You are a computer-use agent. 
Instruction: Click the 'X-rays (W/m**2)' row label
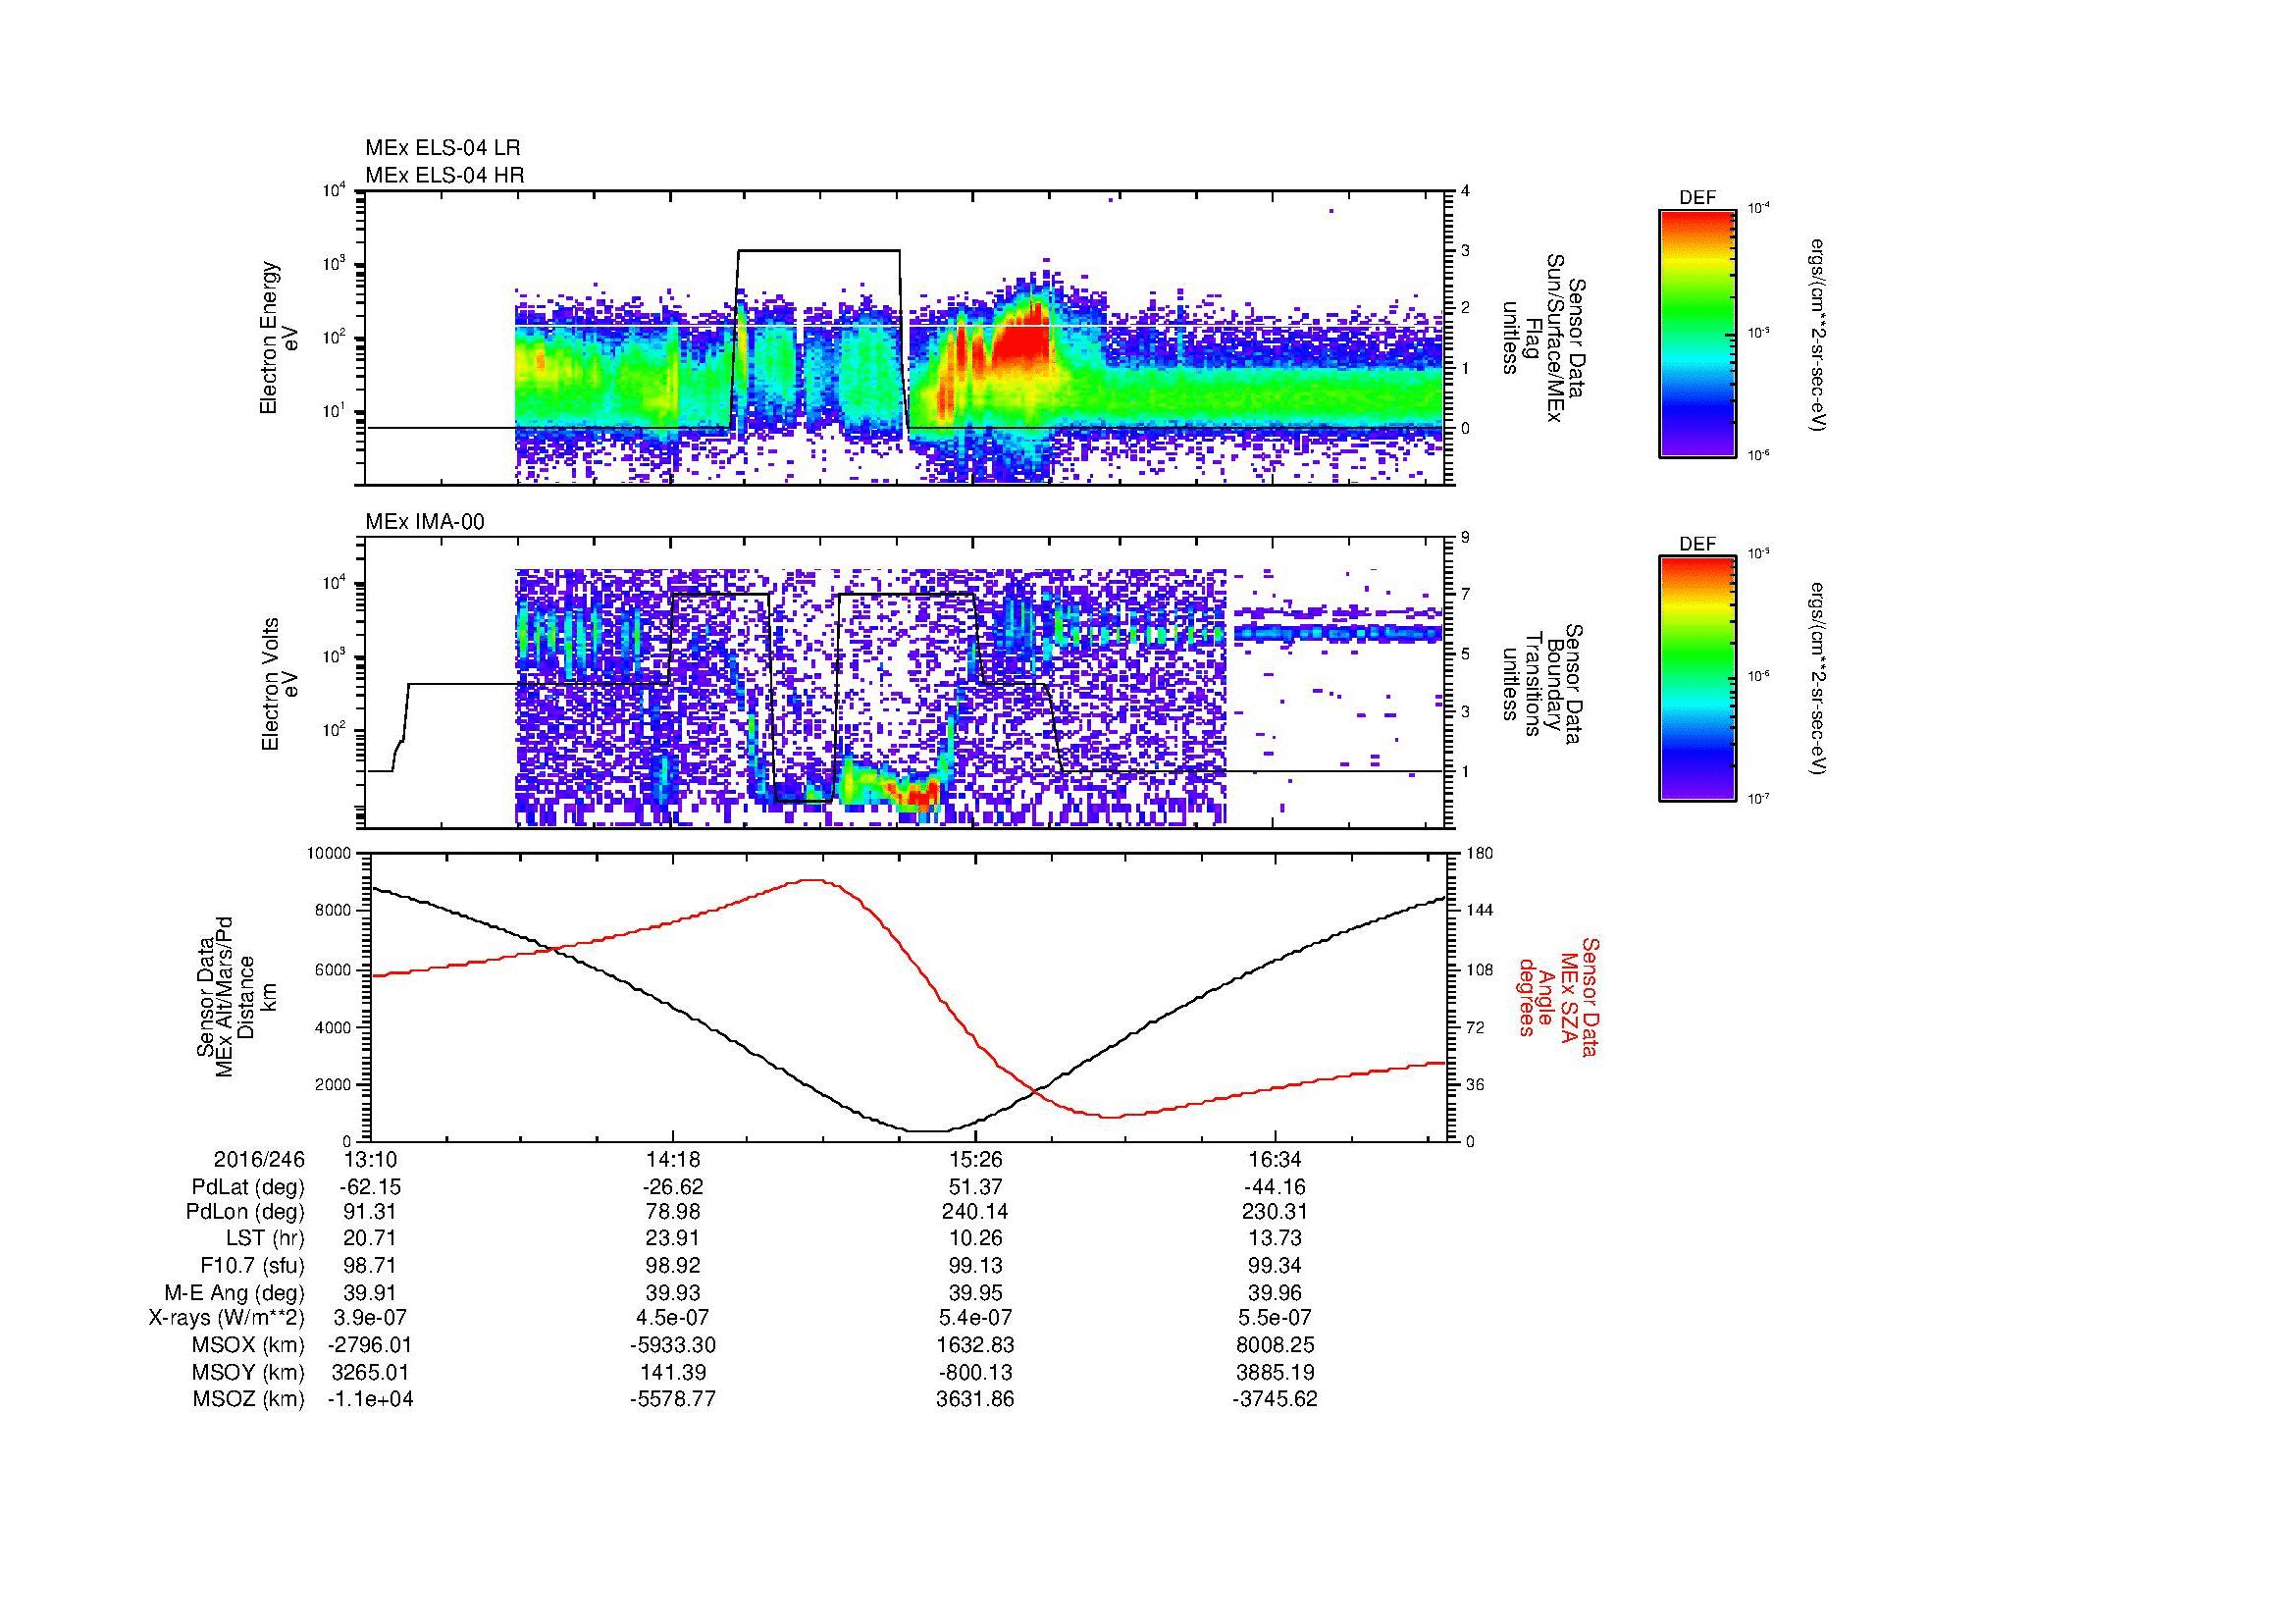coord(227,1318)
